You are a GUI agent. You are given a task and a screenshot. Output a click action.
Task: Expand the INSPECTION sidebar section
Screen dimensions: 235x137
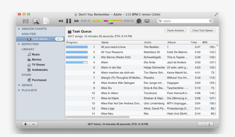point(19,44)
